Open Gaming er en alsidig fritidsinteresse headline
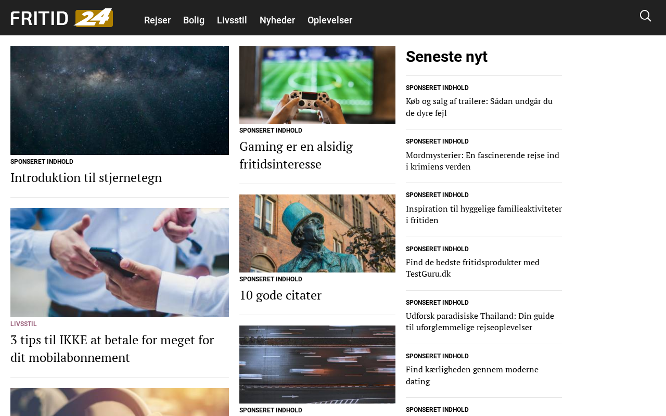Screen dimensions: 666x416 (296, 155)
